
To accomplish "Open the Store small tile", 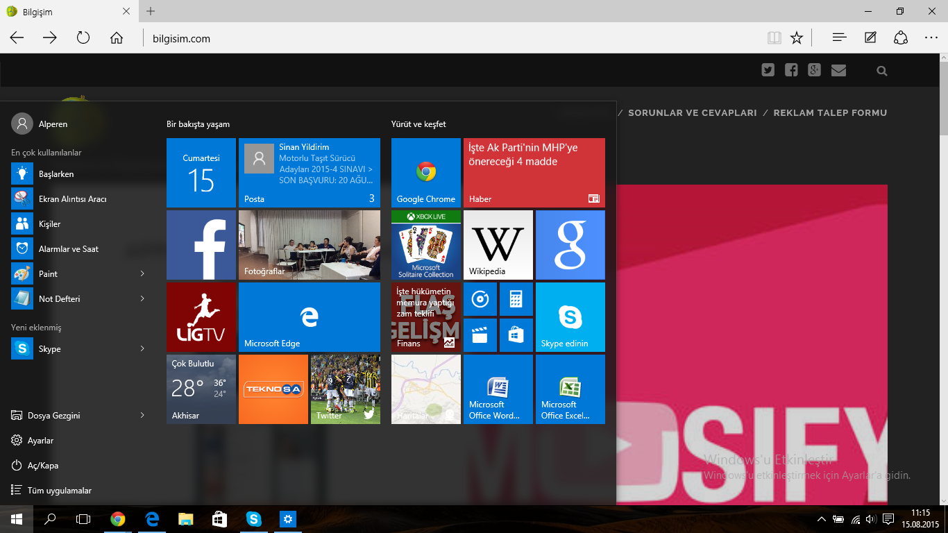I will (x=516, y=335).
